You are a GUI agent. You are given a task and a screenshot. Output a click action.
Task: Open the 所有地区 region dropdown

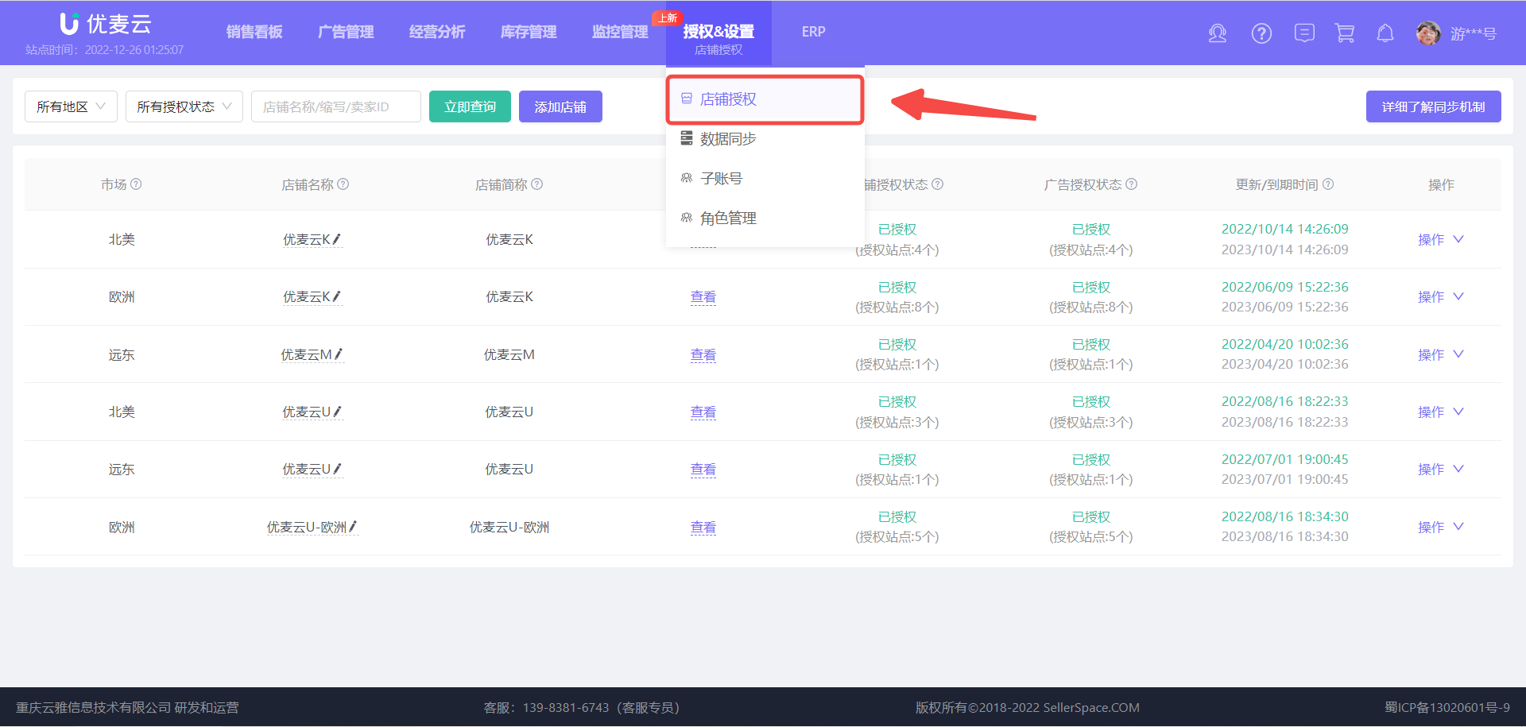pos(70,106)
